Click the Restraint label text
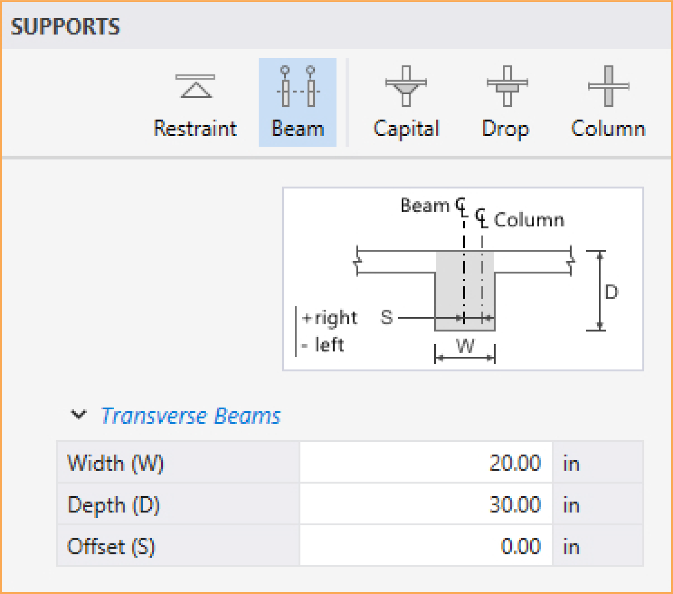Screen dimensions: 673x594 (x=195, y=129)
